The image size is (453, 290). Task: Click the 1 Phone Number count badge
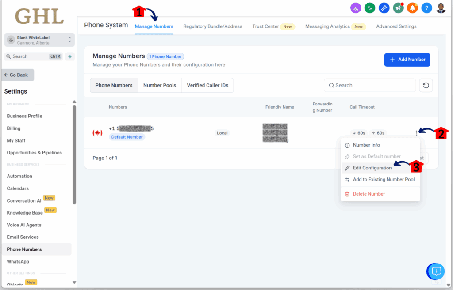[x=165, y=57]
